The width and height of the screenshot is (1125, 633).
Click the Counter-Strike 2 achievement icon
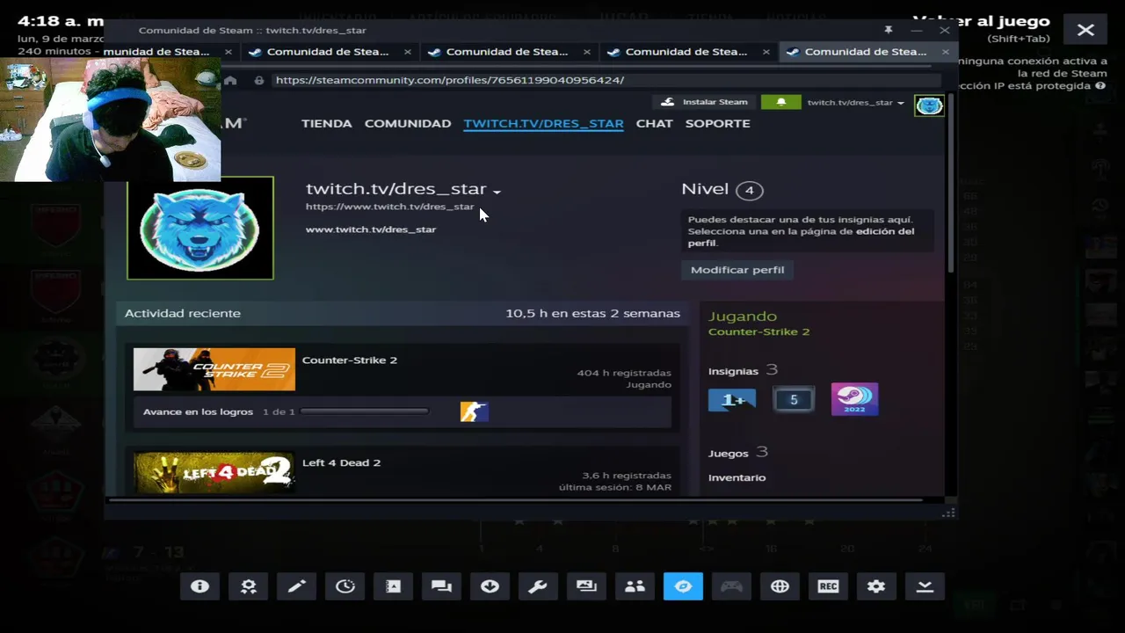[474, 411]
